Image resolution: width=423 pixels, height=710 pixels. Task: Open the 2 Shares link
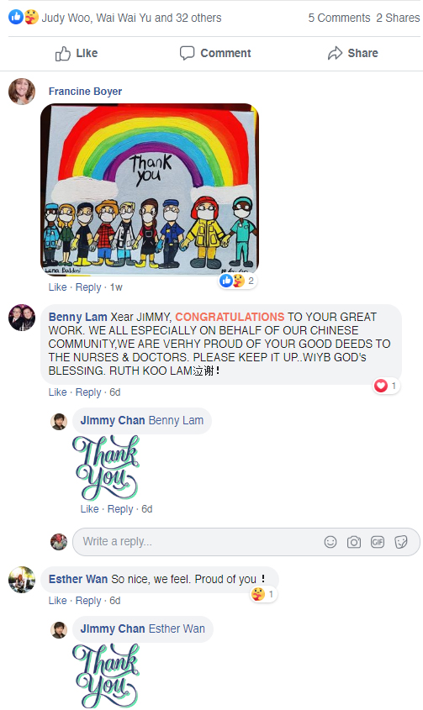coord(398,18)
